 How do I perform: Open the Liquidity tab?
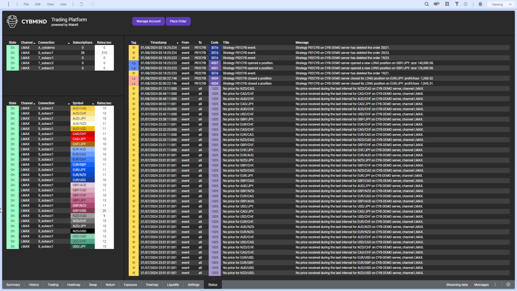pos(173,284)
